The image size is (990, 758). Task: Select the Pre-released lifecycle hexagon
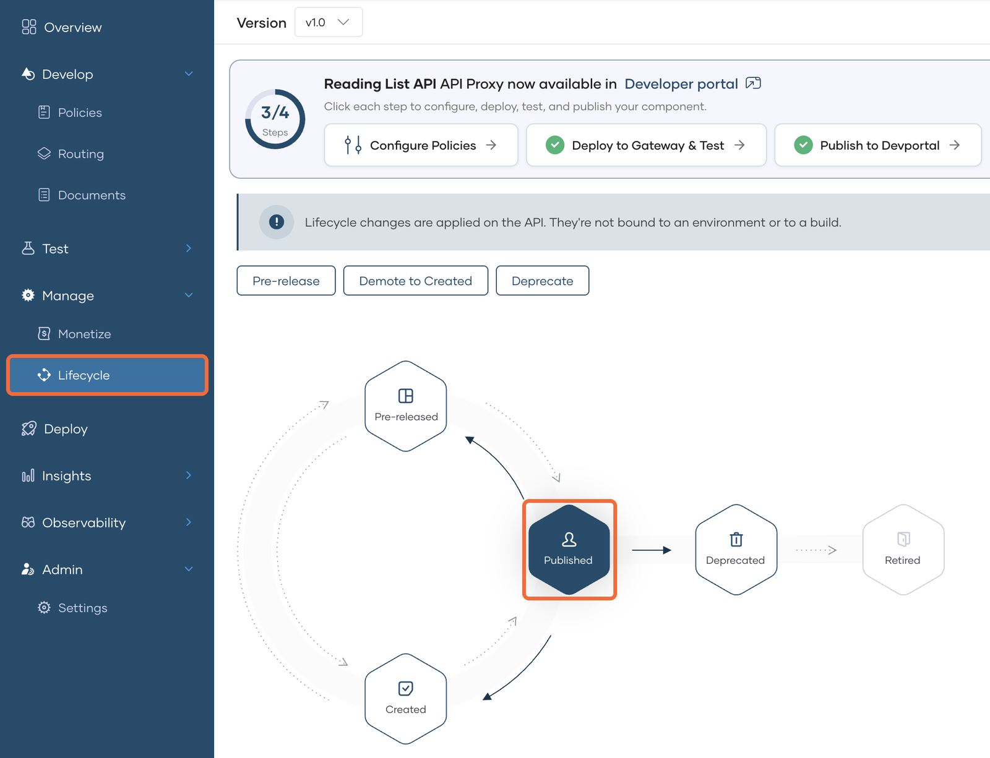(406, 406)
